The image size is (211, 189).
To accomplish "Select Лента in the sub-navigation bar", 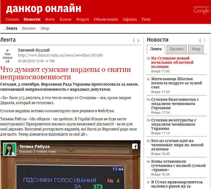I will point(11,28).
